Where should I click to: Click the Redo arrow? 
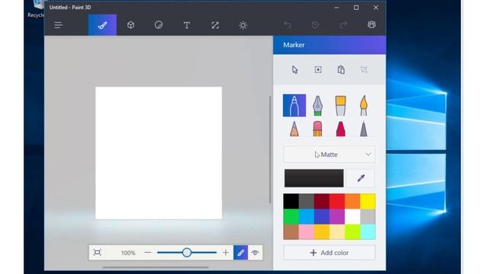click(x=343, y=25)
